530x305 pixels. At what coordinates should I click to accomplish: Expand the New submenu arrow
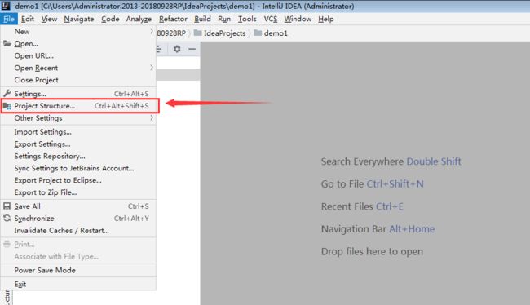(x=152, y=32)
